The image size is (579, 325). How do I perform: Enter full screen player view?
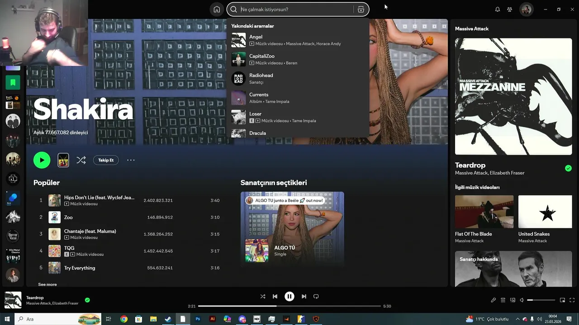coord(572,300)
